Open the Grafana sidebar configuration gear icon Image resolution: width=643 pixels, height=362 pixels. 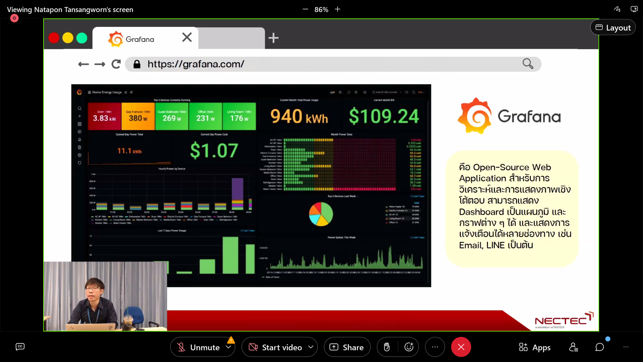(79, 155)
